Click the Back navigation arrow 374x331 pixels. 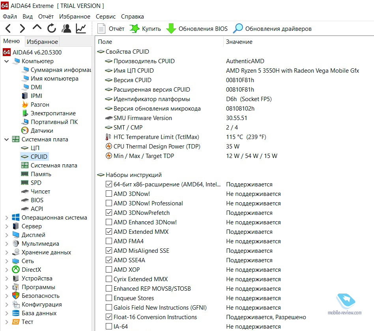pos(8,28)
